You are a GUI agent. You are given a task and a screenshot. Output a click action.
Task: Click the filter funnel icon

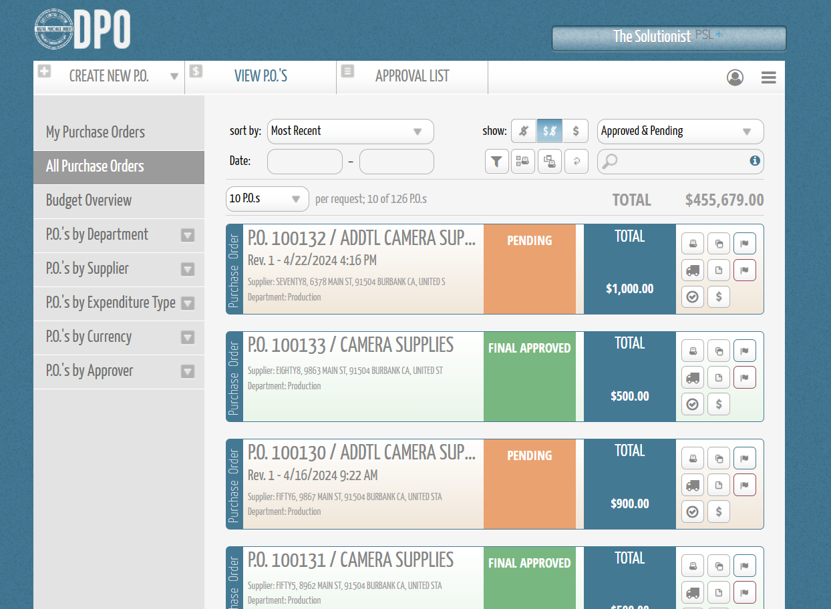click(496, 162)
